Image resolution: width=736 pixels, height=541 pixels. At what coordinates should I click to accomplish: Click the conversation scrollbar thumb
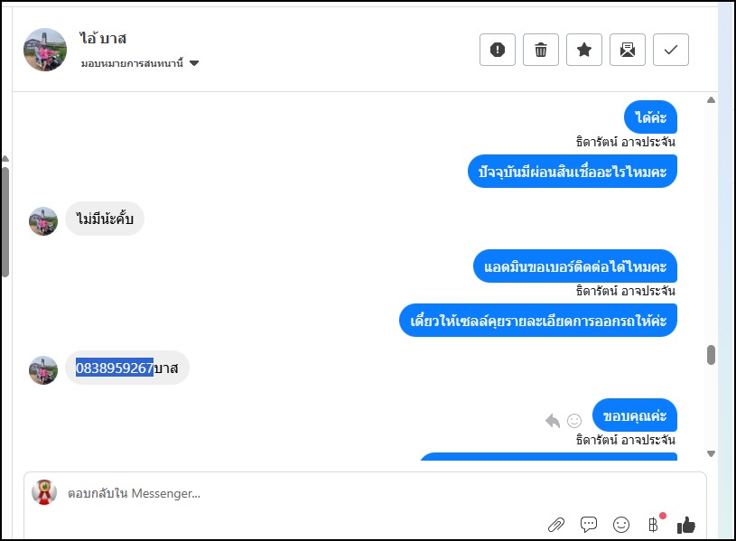[x=711, y=354]
